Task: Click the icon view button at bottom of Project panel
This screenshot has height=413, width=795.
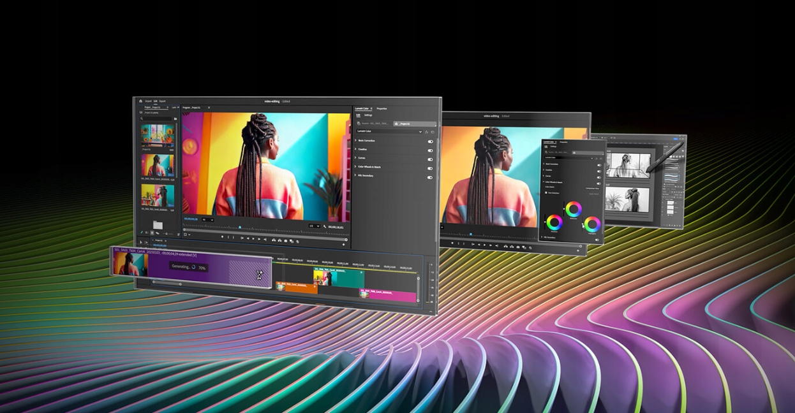Action: click(x=152, y=233)
